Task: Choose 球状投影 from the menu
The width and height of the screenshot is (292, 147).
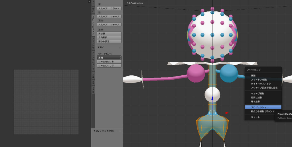Action: [263, 102]
